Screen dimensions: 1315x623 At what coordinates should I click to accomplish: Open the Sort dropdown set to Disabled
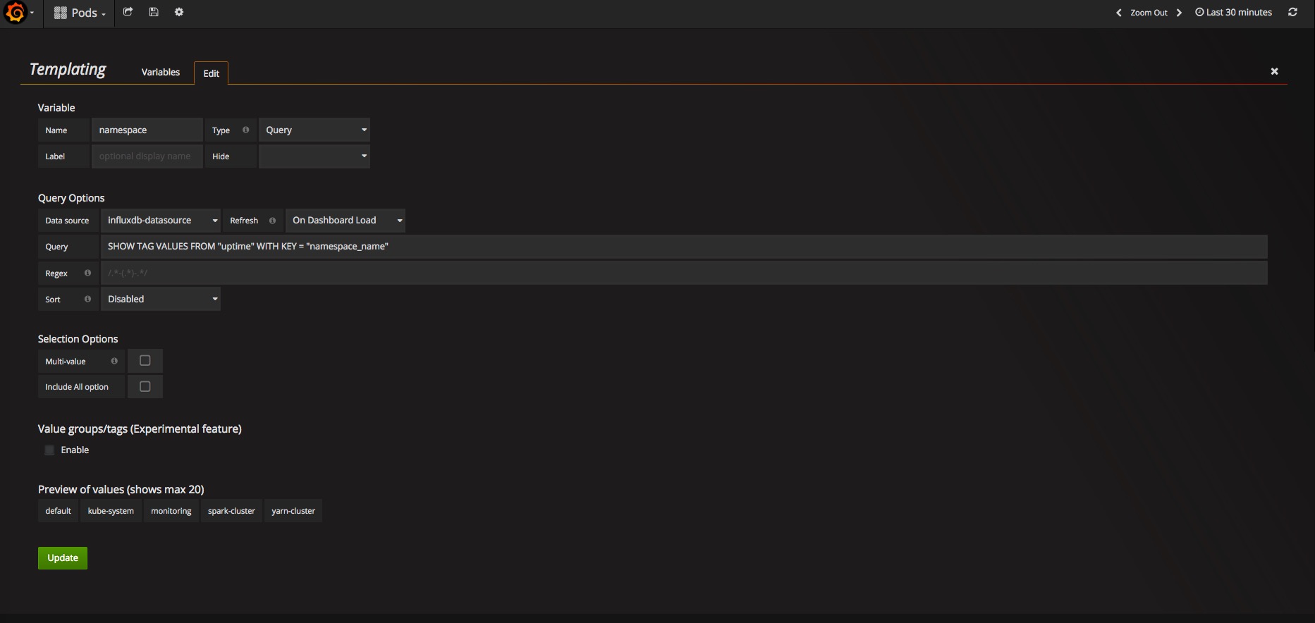pyautogui.click(x=161, y=300)
